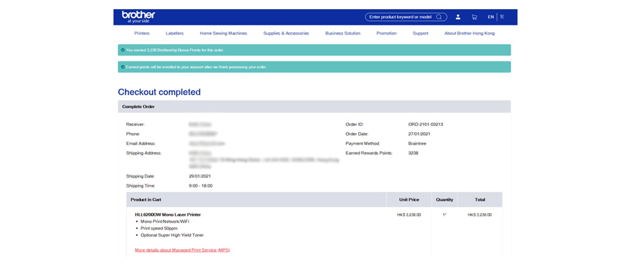
Task: Open the Printers menu
Action: click(x=142, y=33)
